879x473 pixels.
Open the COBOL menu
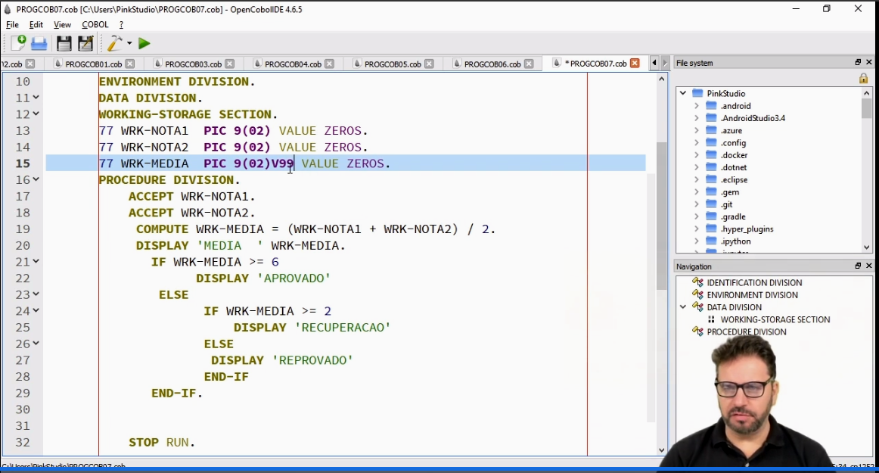(95, 25)
